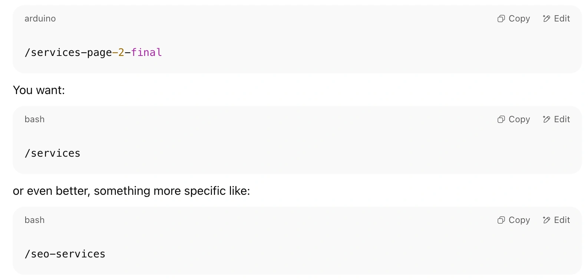Screen dimensions: 588x280
Task: Click the copy icon in the arduino block
Action: (501, 19)
